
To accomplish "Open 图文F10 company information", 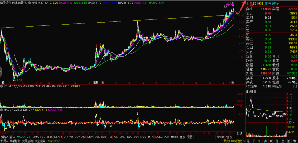I will [228, 141].
